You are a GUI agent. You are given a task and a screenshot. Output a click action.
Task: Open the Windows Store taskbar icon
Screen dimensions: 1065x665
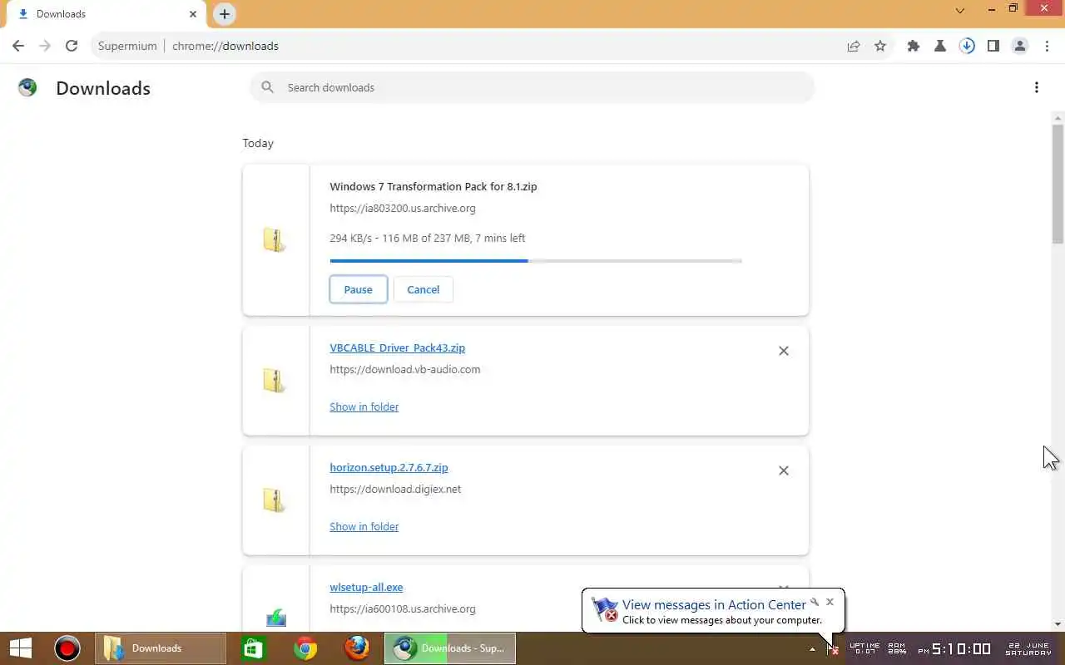click(x=253, y=648)
